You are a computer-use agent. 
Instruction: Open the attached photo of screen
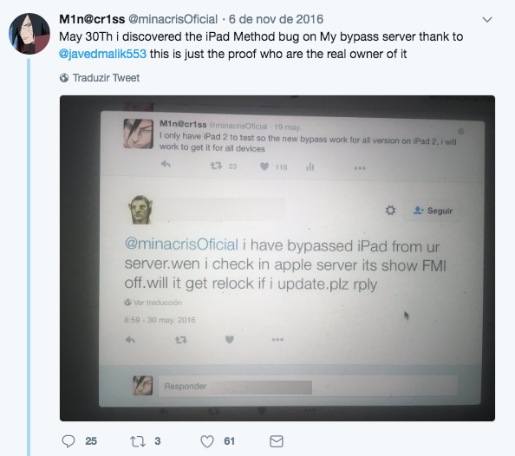pyautogui.click(x=277, y=258)
